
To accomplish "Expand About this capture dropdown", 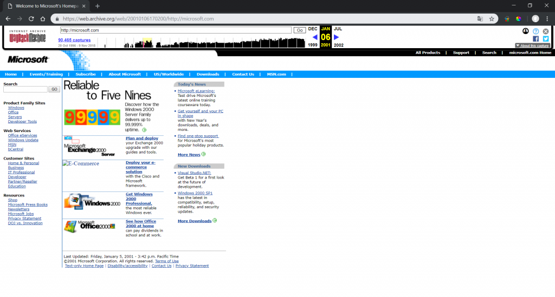I will coord(532,45).
